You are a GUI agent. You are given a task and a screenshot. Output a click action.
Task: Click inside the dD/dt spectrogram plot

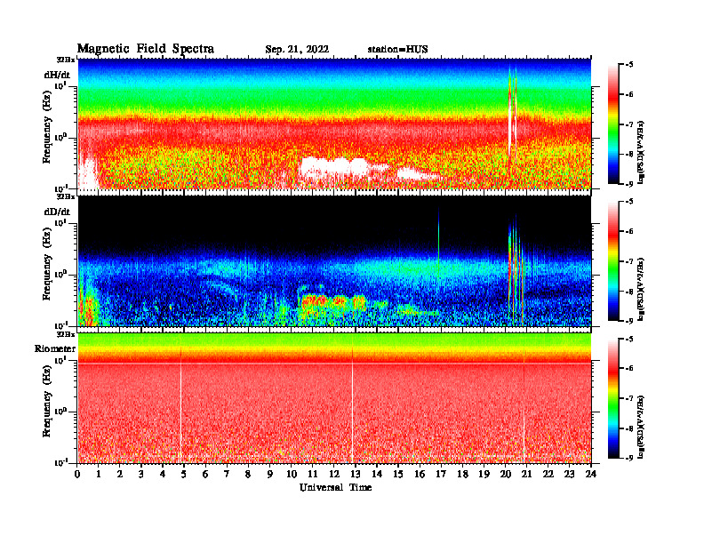[x=334, y=260]
